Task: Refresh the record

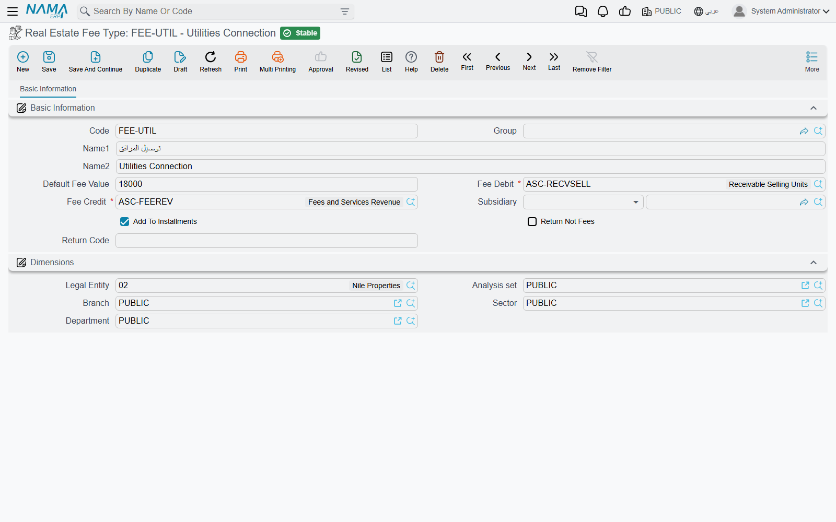Action: [211, 62]
